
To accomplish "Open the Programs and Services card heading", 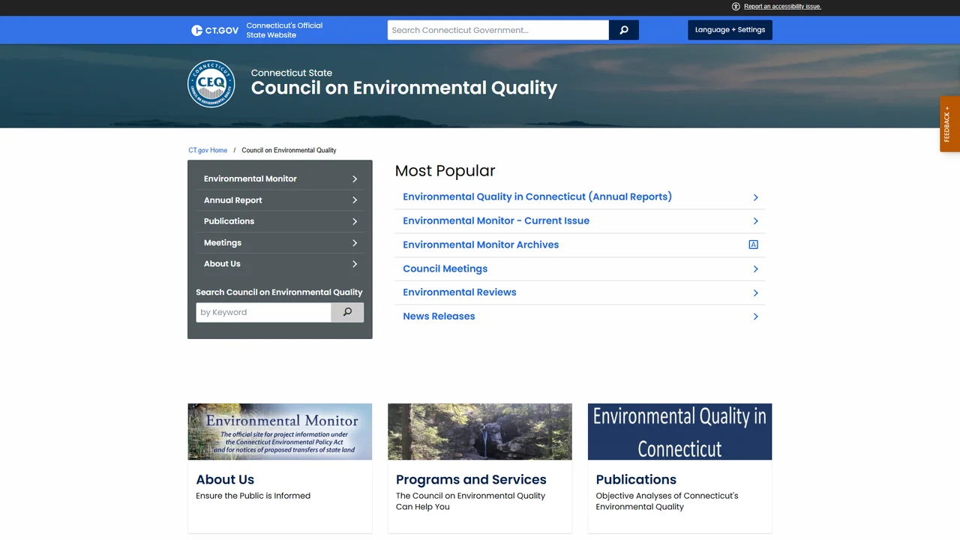I will tap(471, 479).
